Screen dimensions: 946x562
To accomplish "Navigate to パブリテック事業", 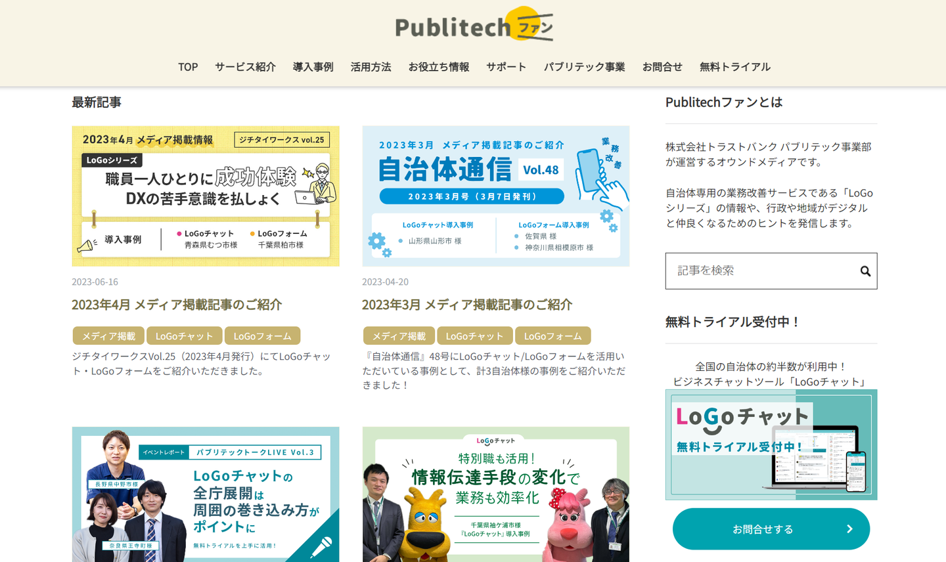I will 584,67.
